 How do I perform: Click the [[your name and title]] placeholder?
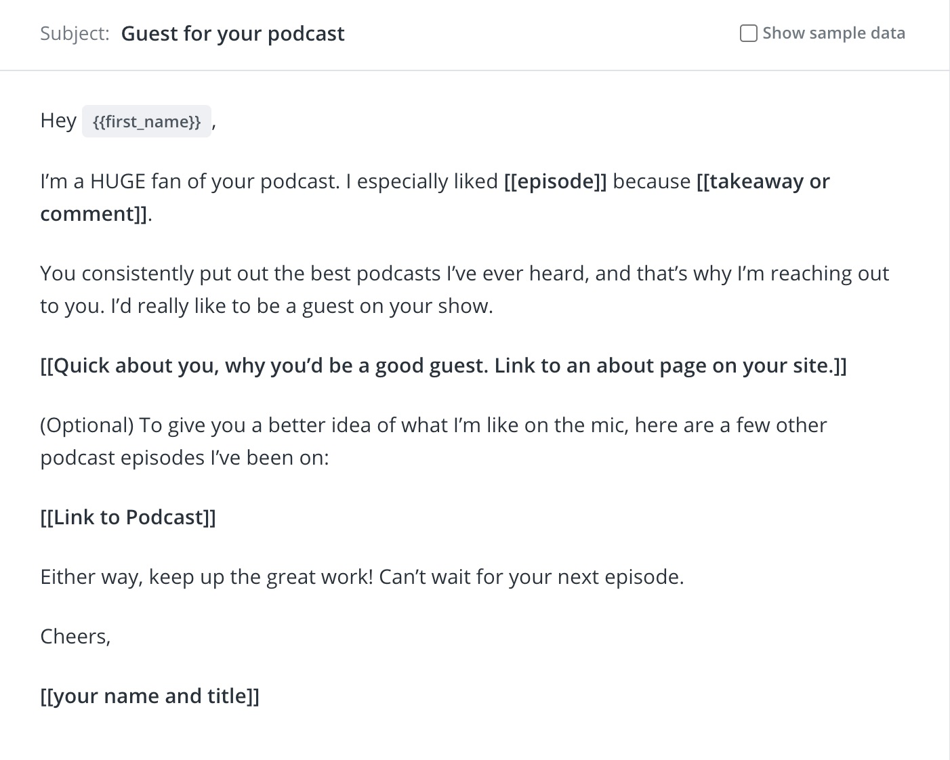pyautogui.click(x=150, y=696)
